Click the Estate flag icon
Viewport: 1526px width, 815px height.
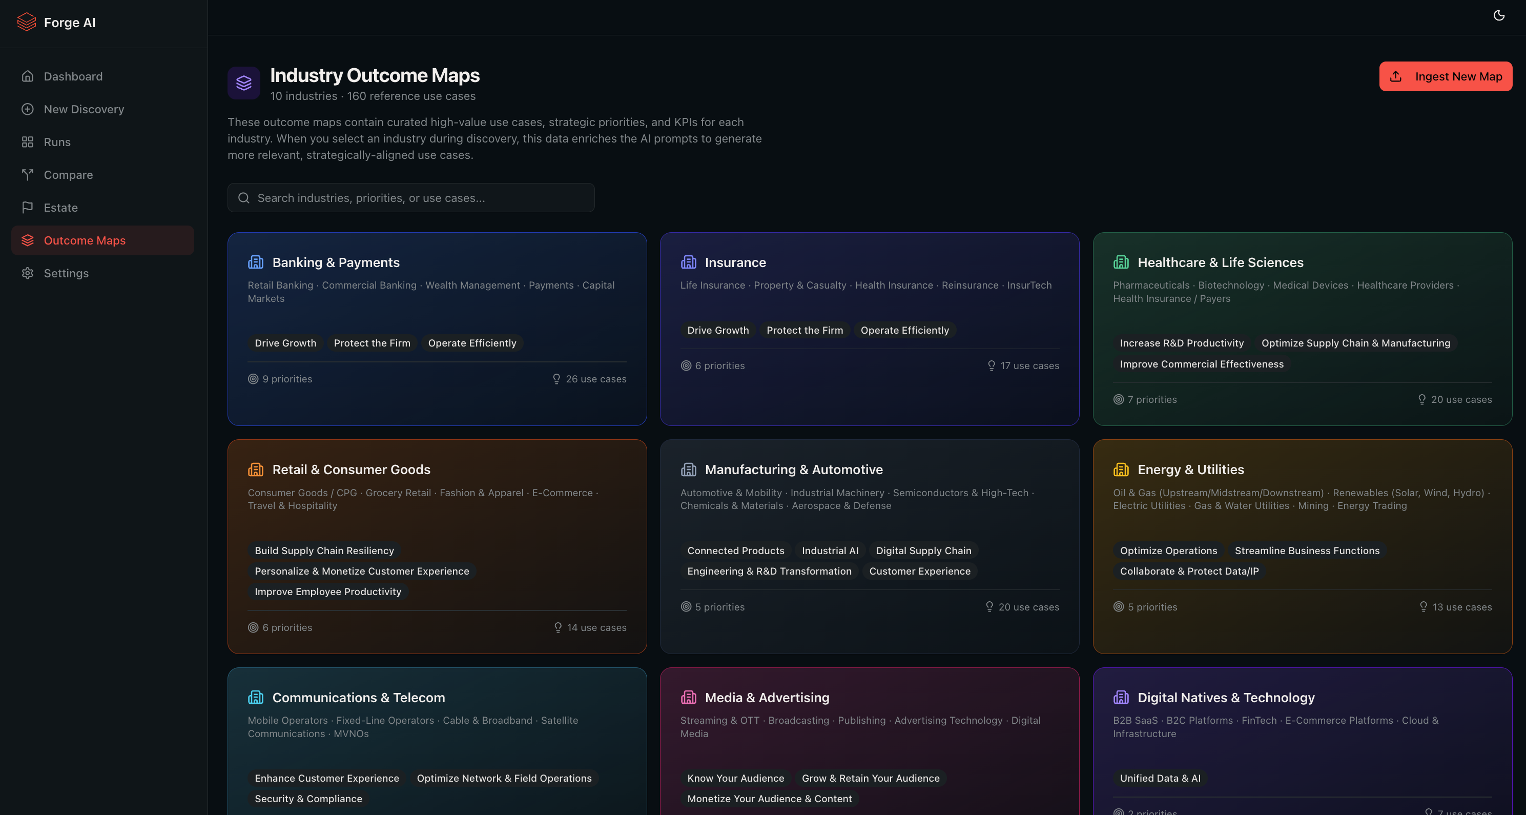pos(27,208)
